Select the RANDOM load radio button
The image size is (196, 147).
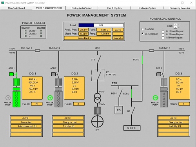pos(143,29)
